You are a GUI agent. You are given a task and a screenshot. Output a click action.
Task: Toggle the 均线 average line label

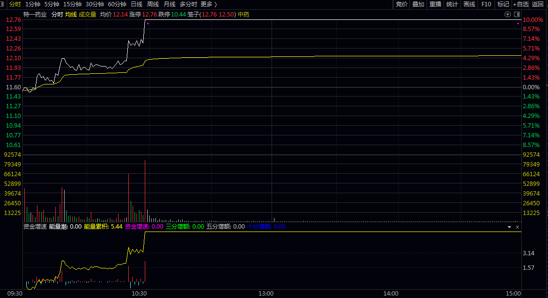[x=71, y=14]
